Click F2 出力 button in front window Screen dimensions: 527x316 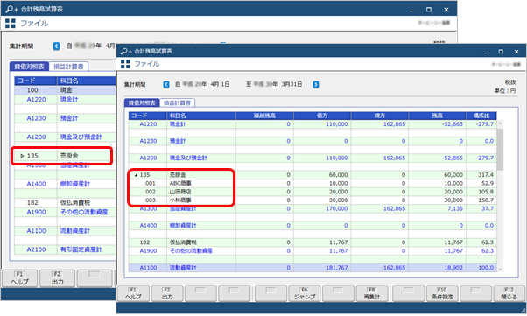(x=167, y=293)
